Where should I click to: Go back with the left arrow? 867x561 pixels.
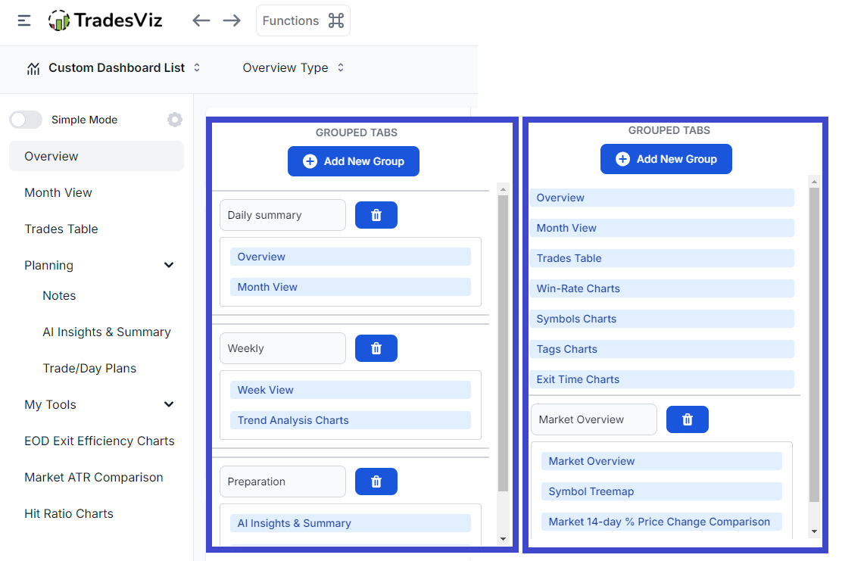(201, 20)
